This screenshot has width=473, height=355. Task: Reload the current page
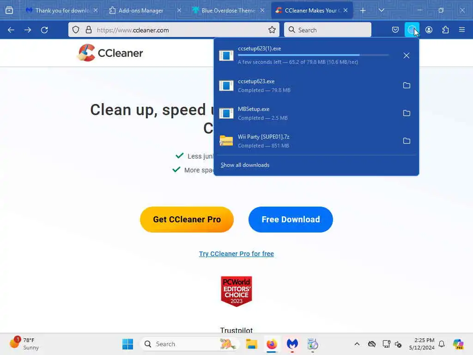coord(44,30)
